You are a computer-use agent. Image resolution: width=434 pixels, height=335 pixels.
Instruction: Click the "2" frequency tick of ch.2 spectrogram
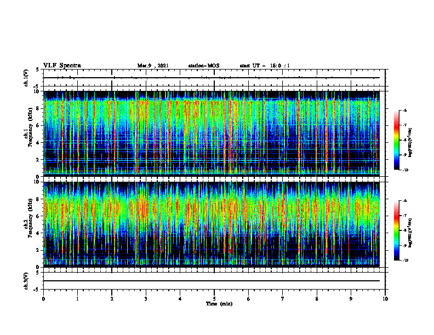point(38,250)
